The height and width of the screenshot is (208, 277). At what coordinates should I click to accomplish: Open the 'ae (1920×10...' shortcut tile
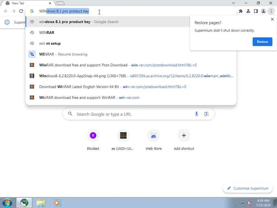click(x=123, y=140)
